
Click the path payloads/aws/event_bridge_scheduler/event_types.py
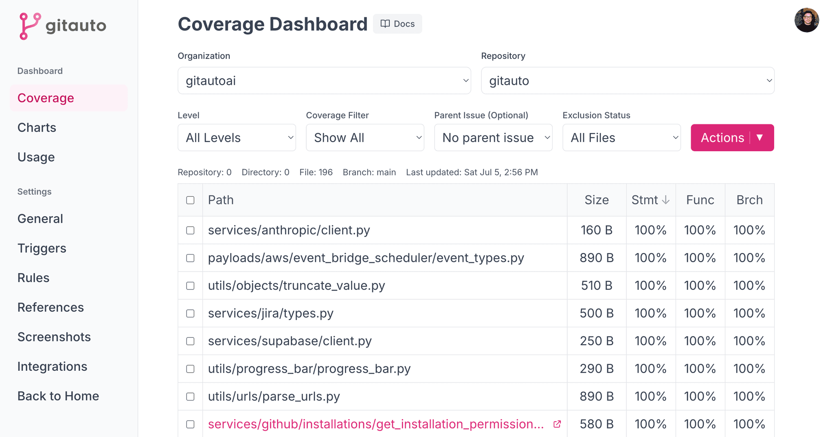pyautogui.click(x=366, y=258)
